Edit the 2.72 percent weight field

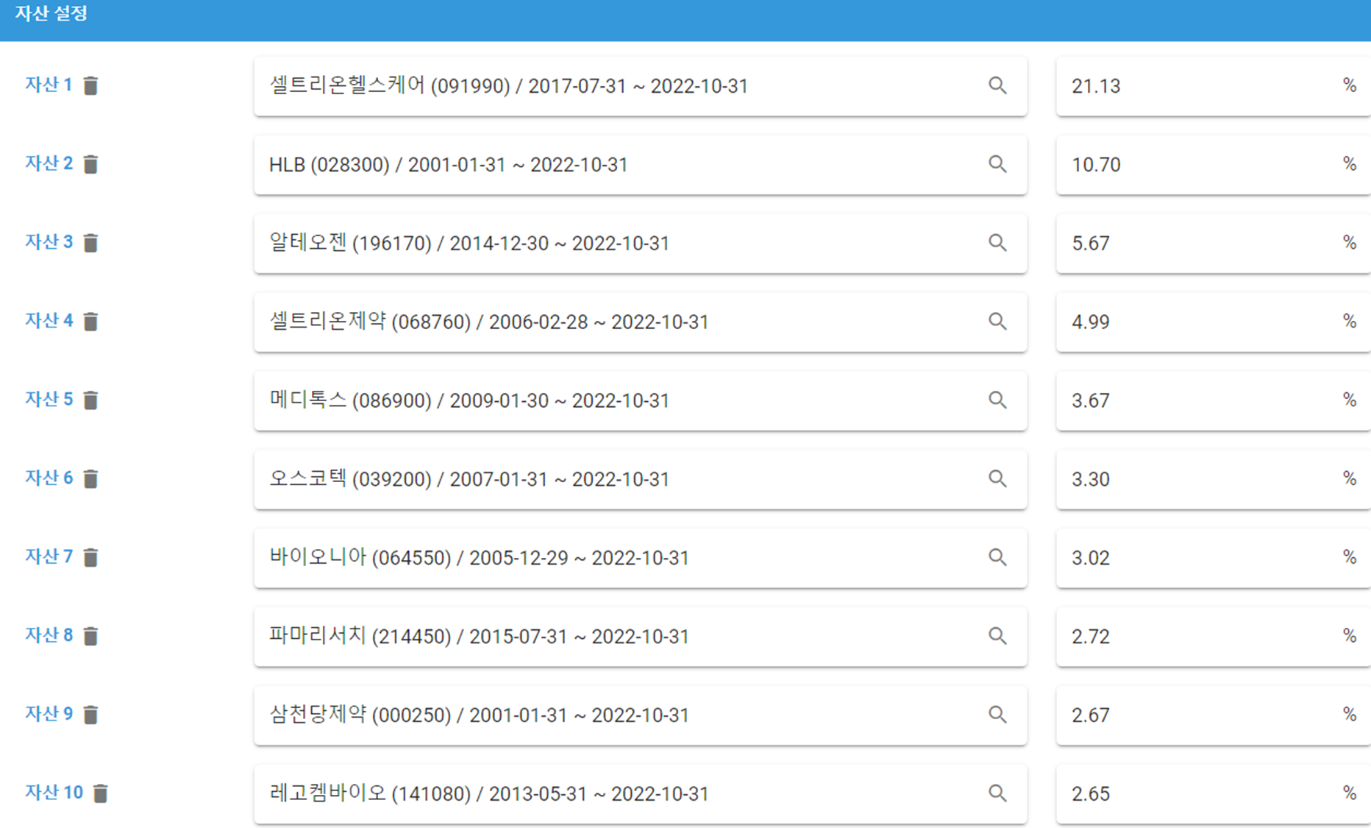tap(1214, 637)
